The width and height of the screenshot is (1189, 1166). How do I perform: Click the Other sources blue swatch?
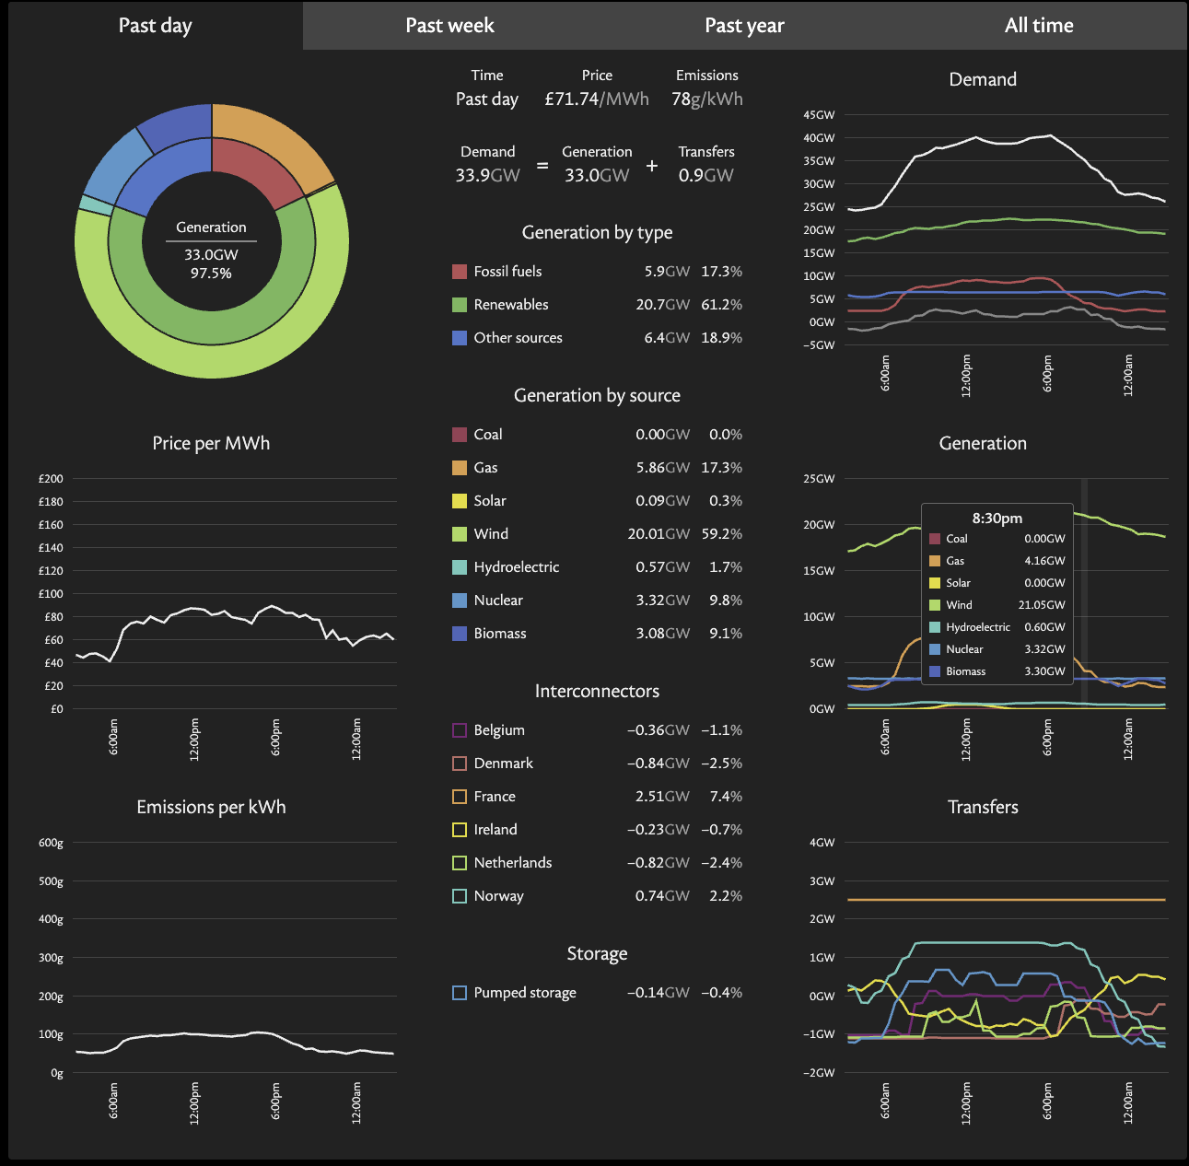coord(460,338)
